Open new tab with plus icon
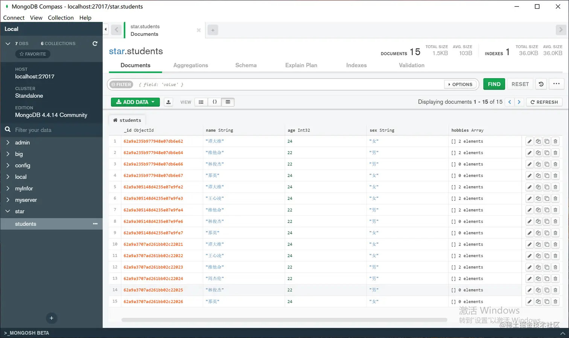The image size is (569, 338). [x=213, y=30]
